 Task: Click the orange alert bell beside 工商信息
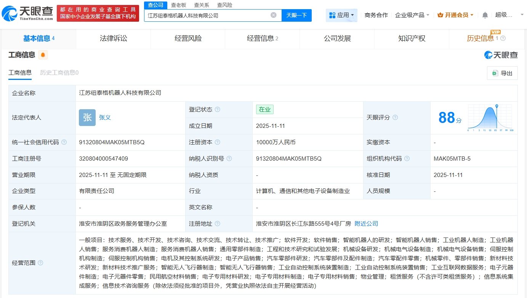43,55
